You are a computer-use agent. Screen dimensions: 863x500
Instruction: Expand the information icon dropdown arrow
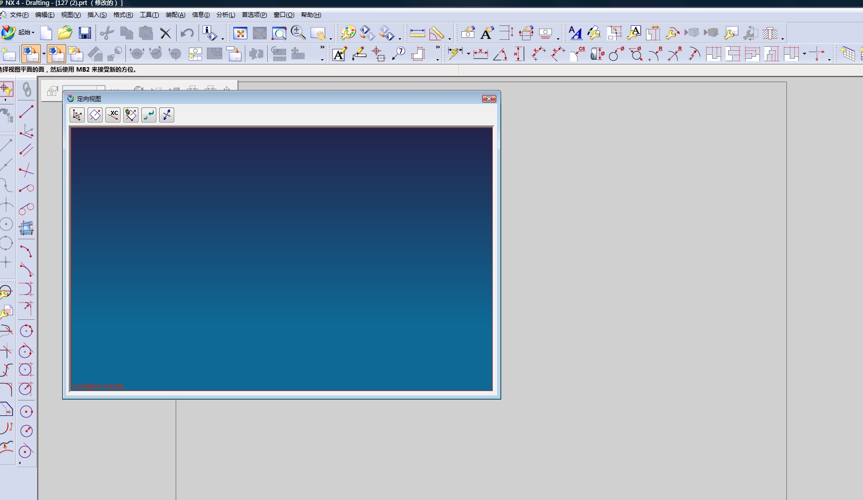click(222, 38)
